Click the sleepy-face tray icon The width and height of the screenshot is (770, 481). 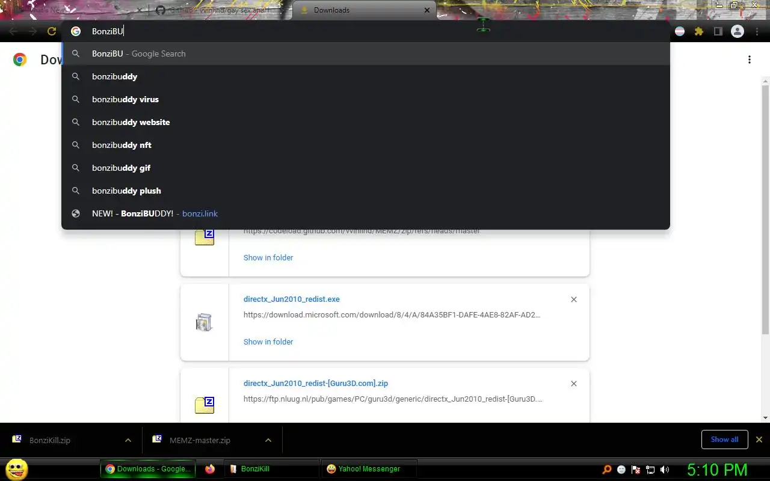[621, 470]
